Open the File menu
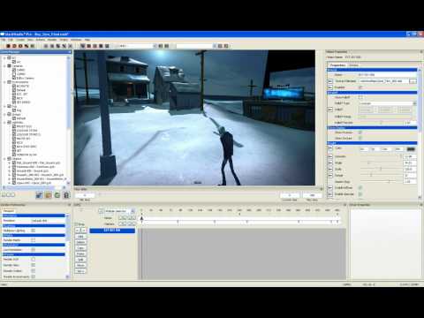The width and height of the screenshot is (424, 318). pyautogui.click(x=4, y=40)
